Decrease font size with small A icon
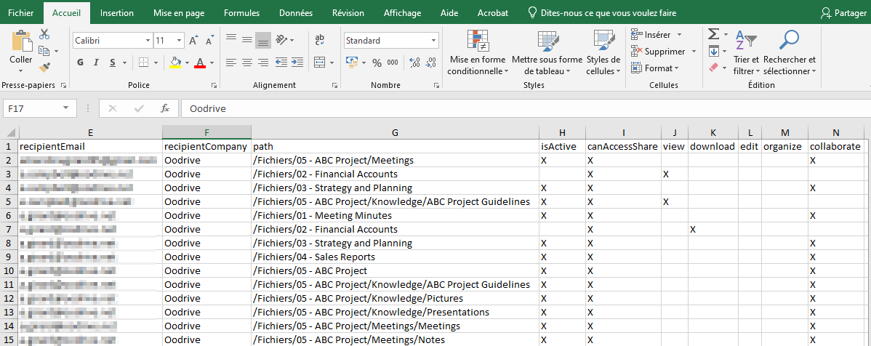Viewport: 871px width, 346px height. [209, 41]
